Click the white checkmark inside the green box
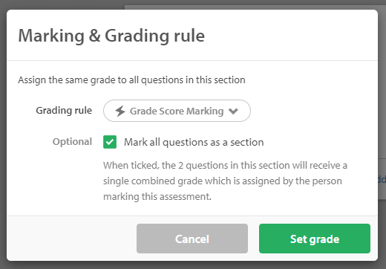This screenshot has height=269, width=386. 110,142
